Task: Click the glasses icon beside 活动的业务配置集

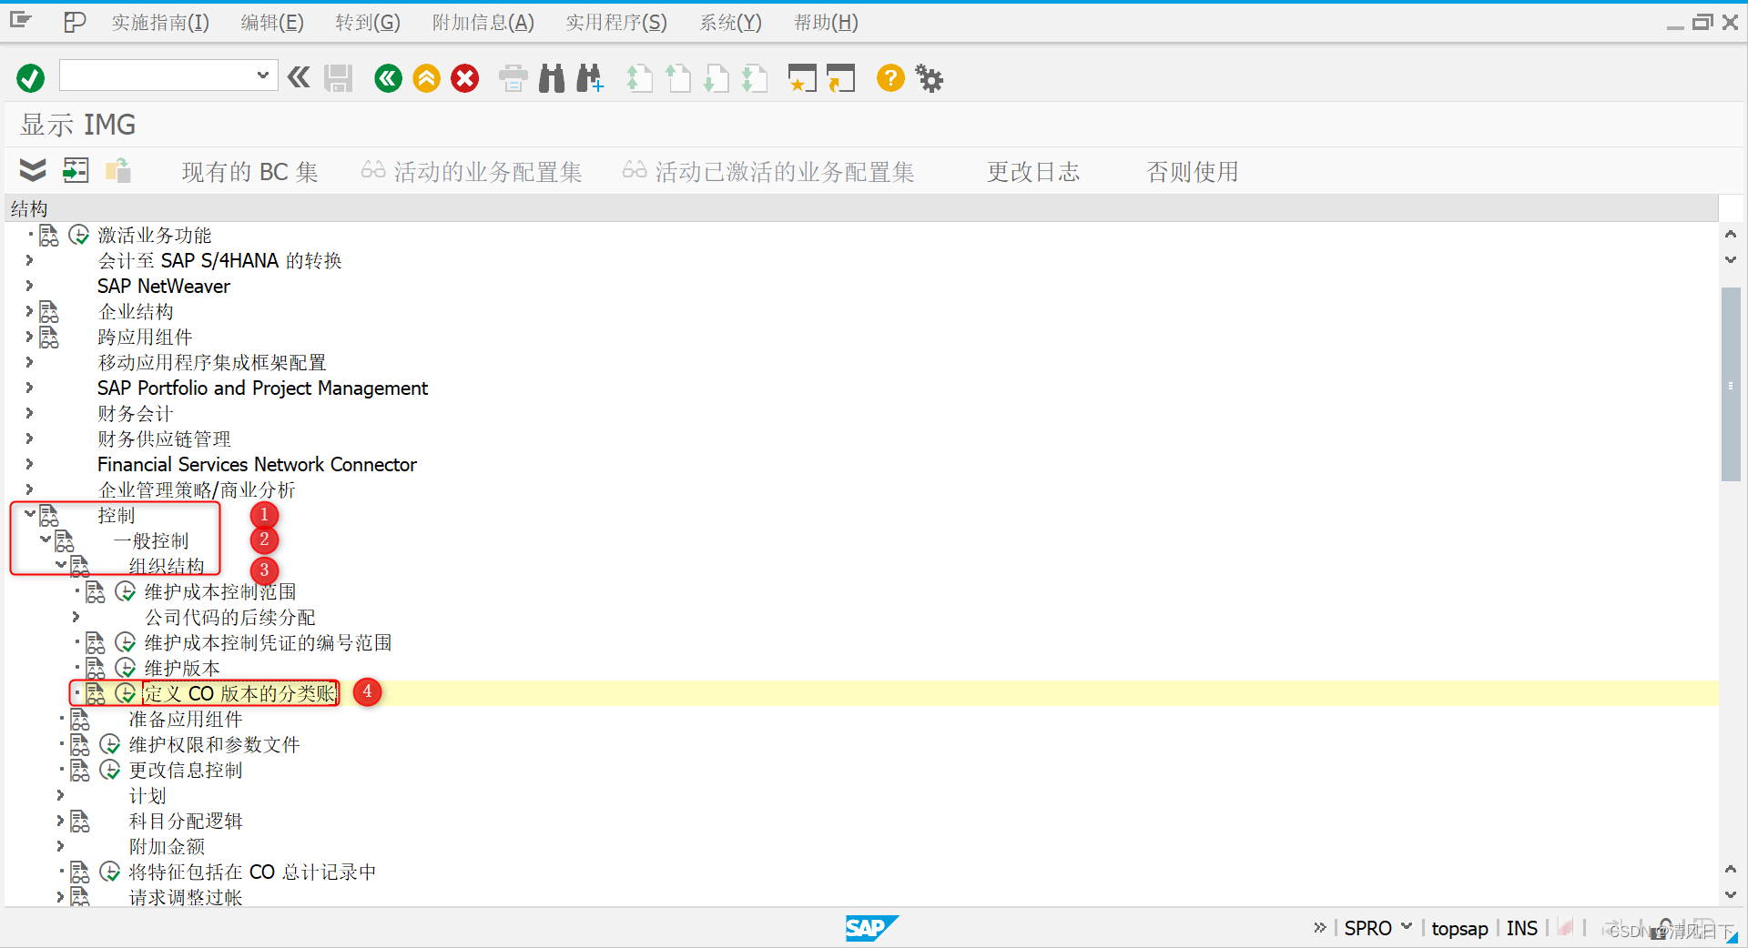Action: [372, 171]
